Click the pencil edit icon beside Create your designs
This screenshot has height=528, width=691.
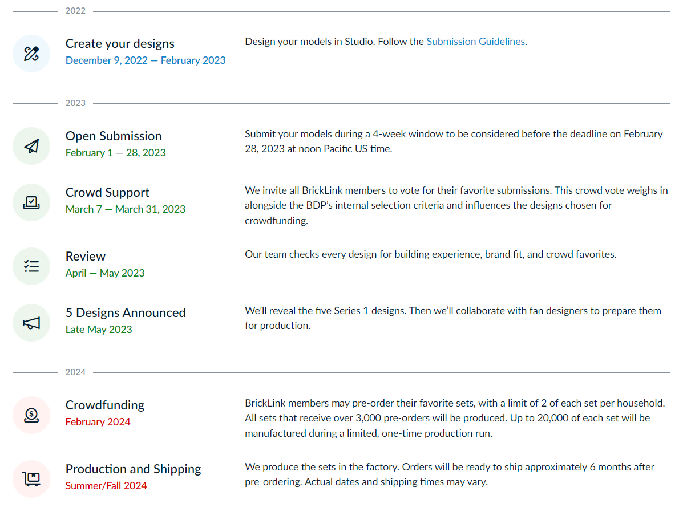(x=31, y=54)
